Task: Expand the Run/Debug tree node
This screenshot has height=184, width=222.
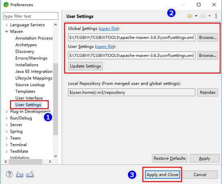Action: click(6, 118)
